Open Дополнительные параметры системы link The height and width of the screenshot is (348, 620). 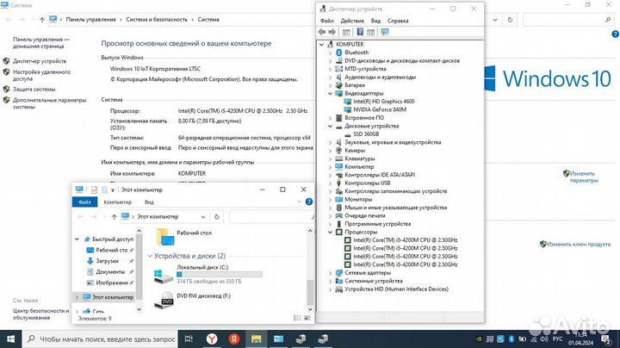tap(49, 103)
